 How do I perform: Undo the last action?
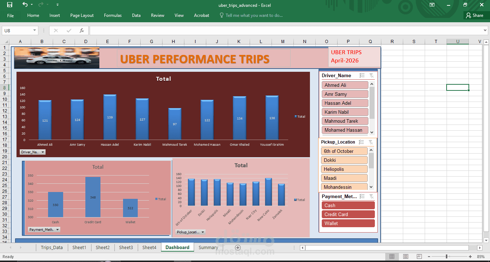25,5
